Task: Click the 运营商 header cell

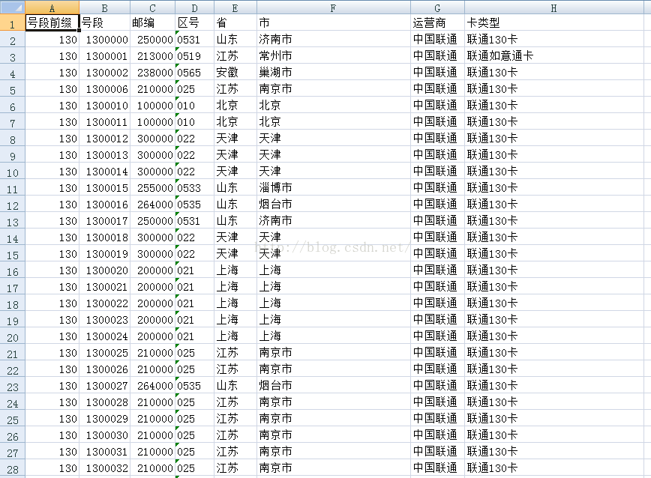Action: pos(437,22)
